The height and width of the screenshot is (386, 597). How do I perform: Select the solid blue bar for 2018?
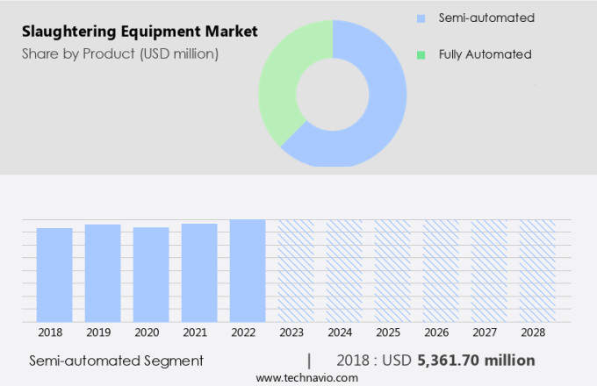[54, 275]
